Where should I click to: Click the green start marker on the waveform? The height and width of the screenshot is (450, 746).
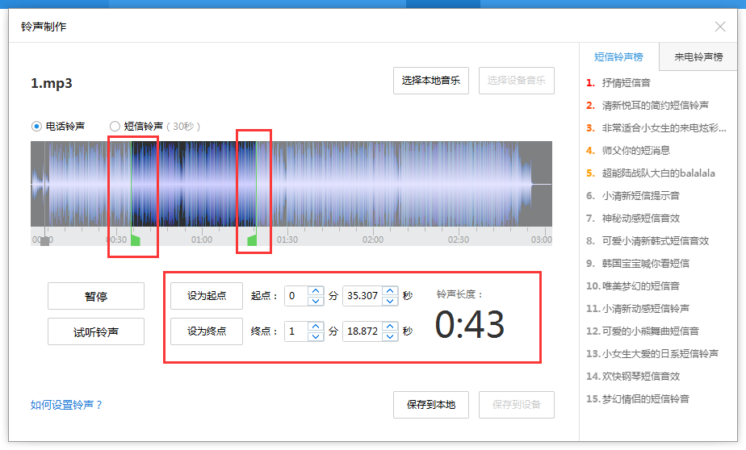[x=136, y=240]
